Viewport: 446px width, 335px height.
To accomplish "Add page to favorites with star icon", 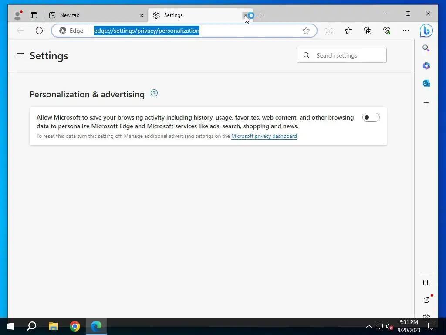I will point(306,31).
